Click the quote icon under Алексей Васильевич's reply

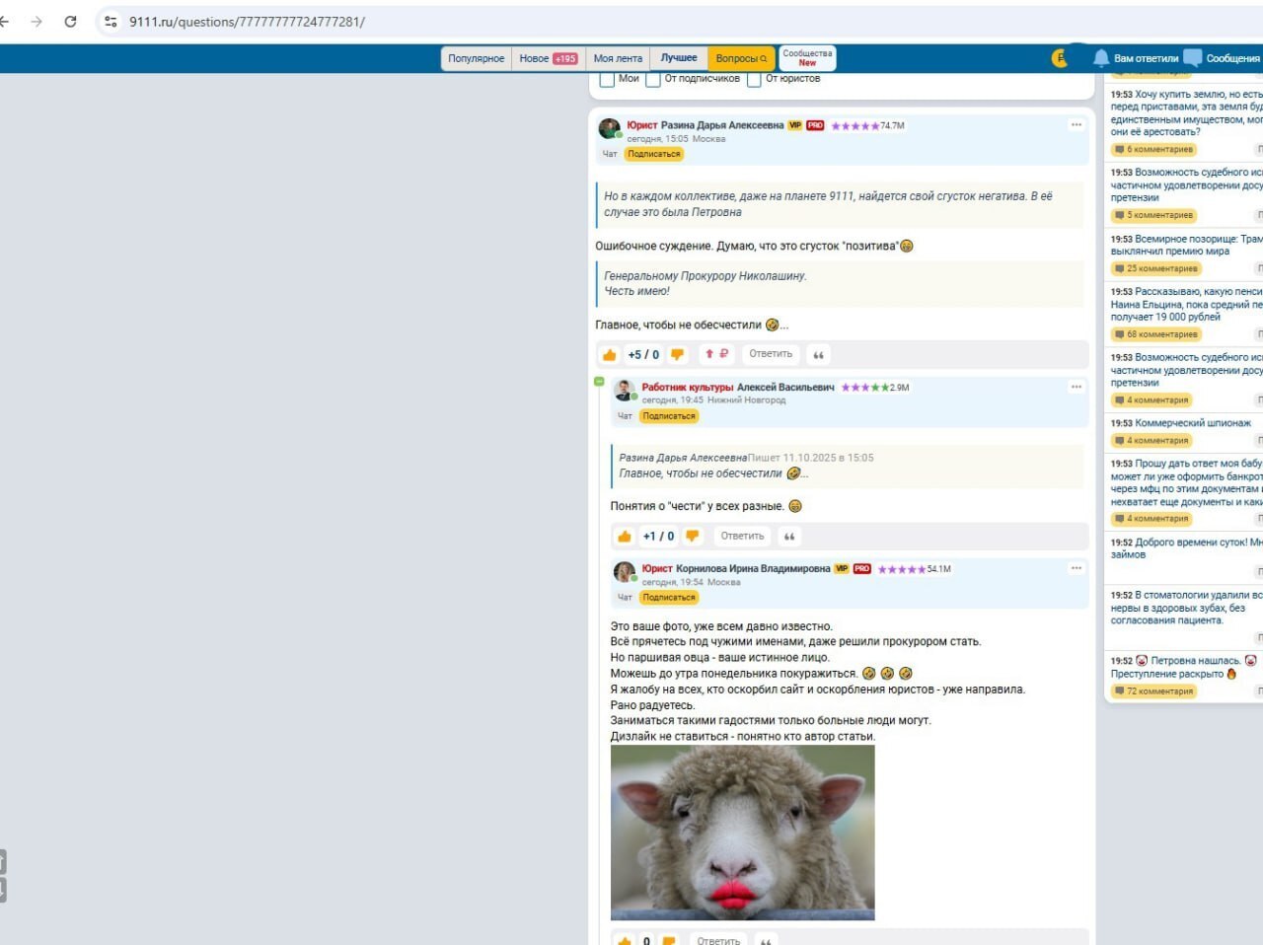coord(789,537)
